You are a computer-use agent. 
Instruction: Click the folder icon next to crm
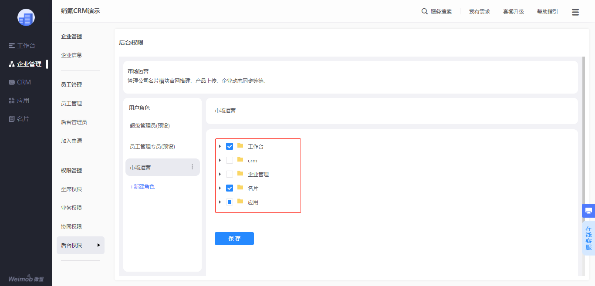point(240,160)
